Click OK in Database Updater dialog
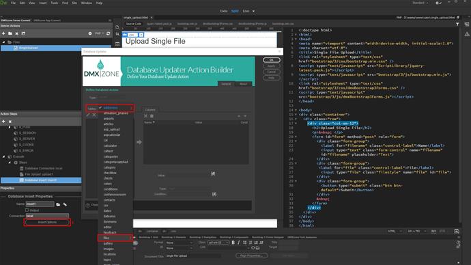This screenshot has width=471, height=265. [x=271, y=60]
